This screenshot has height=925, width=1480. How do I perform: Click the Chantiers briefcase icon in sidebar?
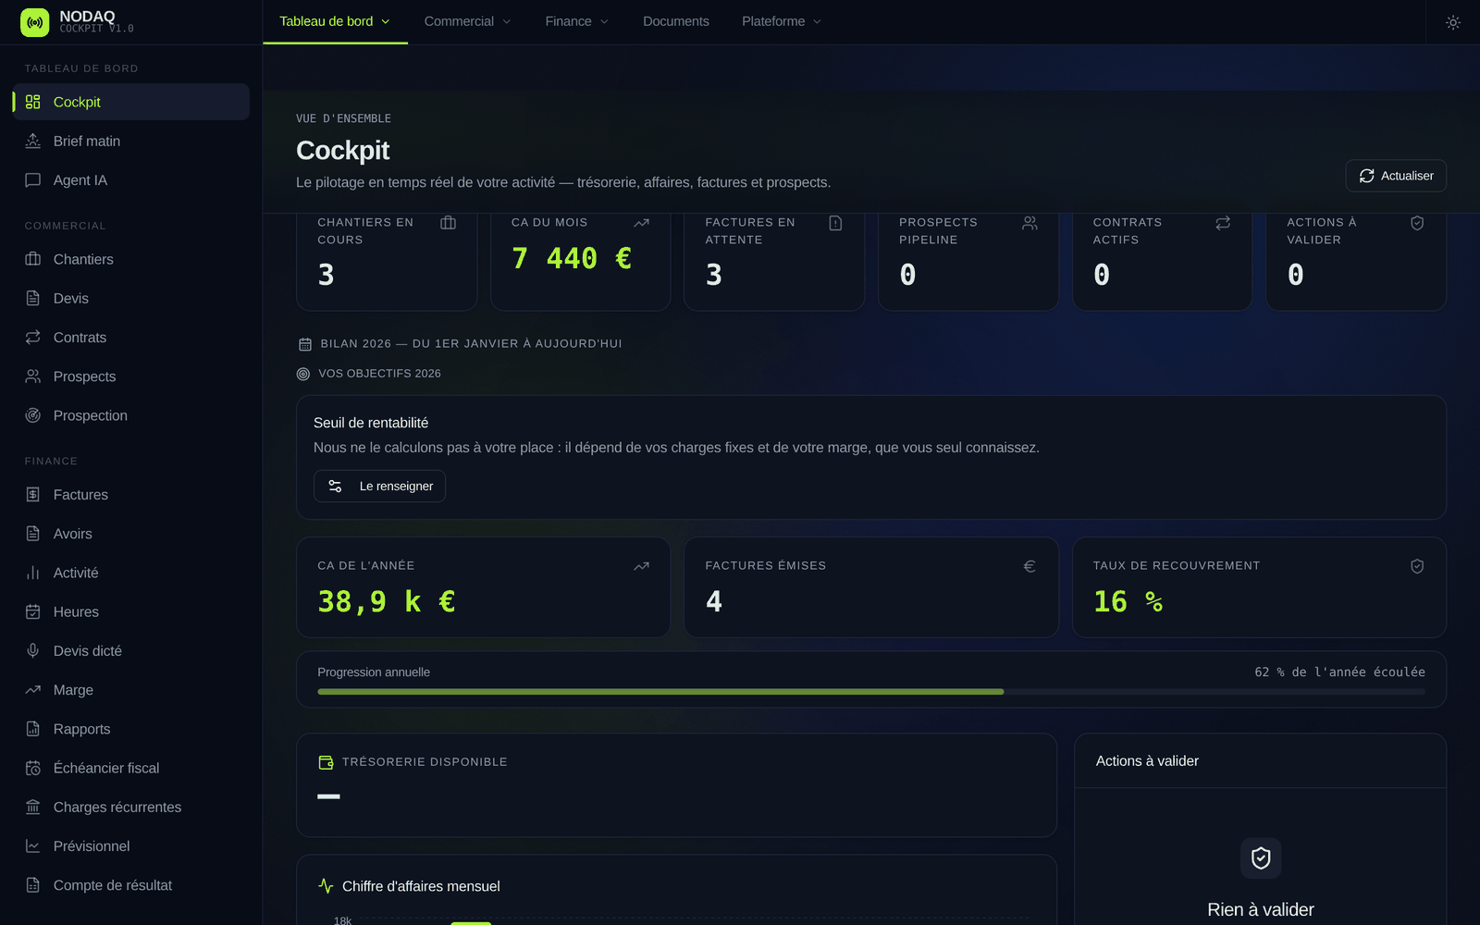[x=33, y=259]
